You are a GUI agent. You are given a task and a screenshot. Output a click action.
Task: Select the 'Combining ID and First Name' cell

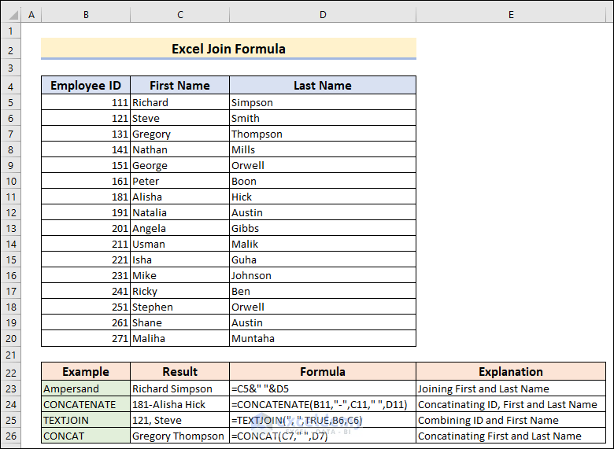511,420
